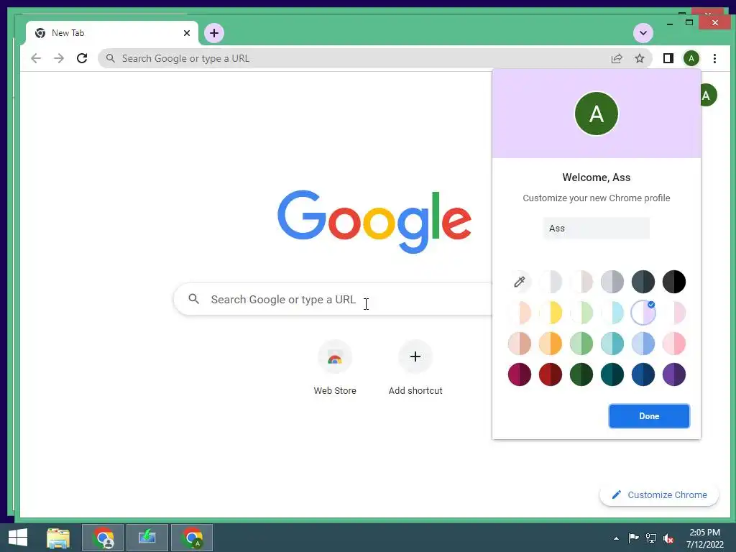Select the light green theme swatch
This screenshot has height=552, width=736.
581,313
